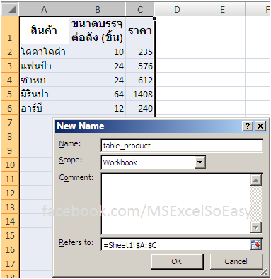Click the comment box scroll down arrow
Image resolution: width=271 pixels, height=279 pixels.
[x=256, y=227]
